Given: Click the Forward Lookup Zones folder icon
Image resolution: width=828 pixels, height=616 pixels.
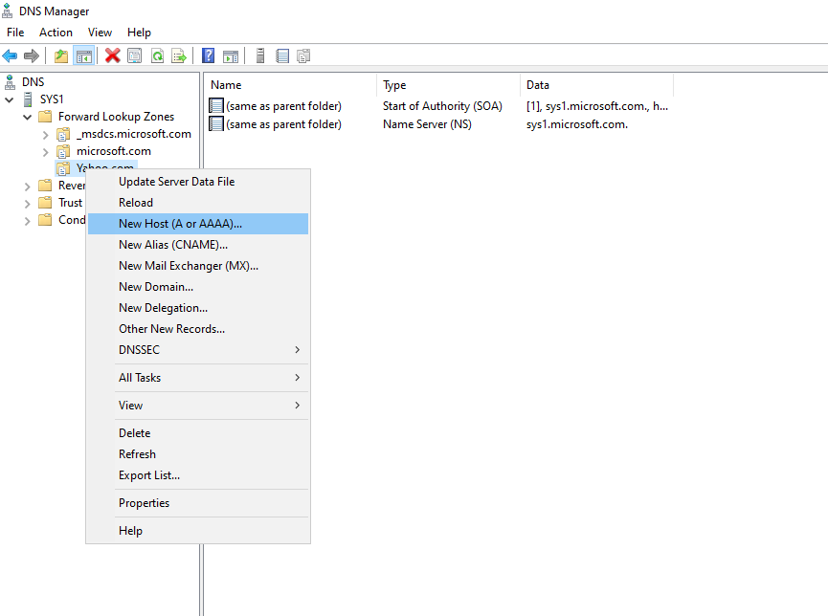Looking at the screenshot, I should 45,116.
